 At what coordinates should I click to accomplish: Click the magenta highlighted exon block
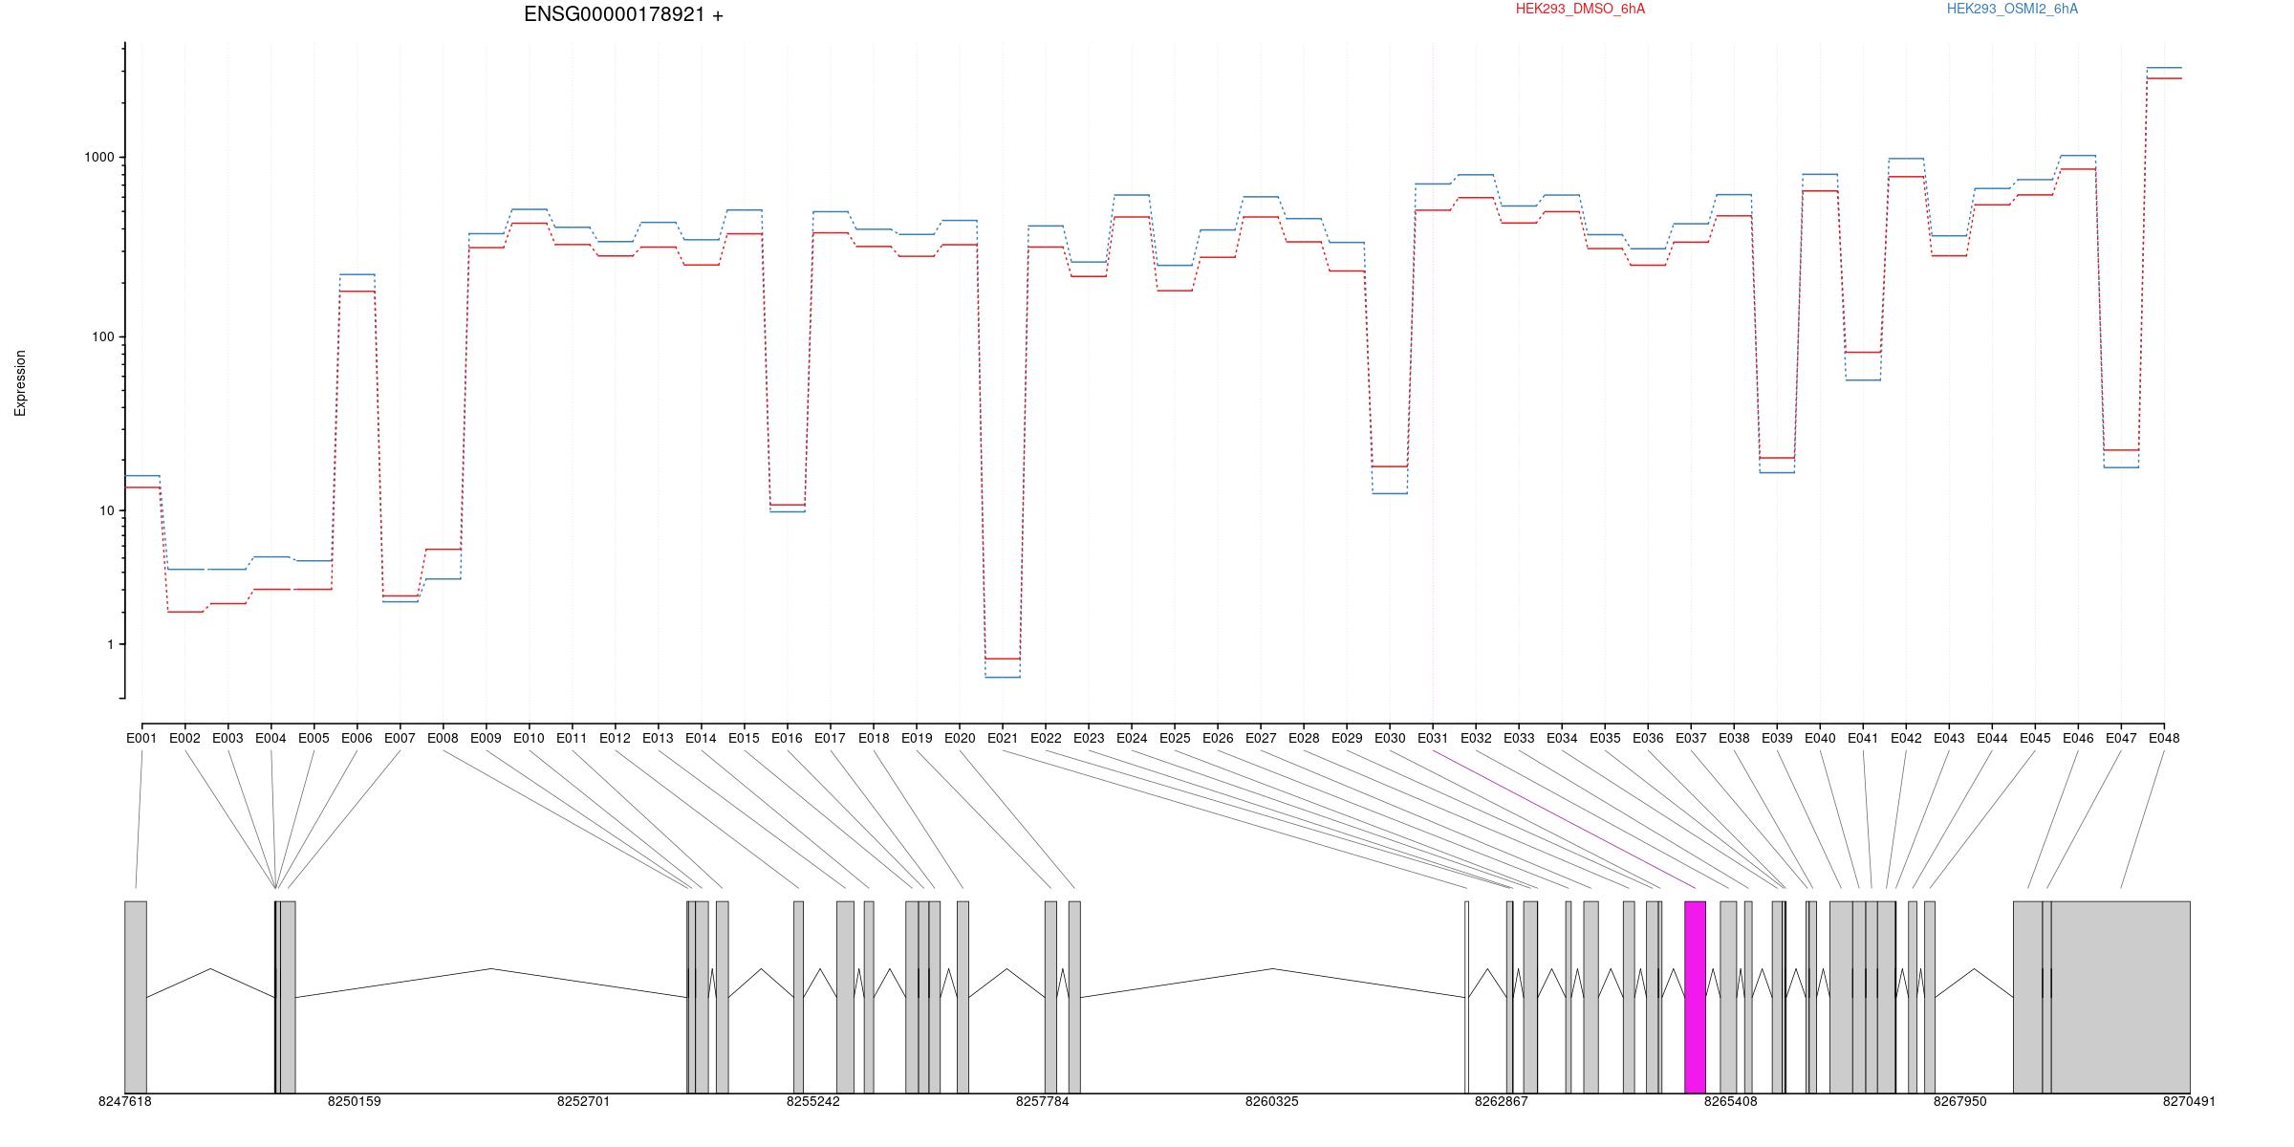[x=1695, y=997]
